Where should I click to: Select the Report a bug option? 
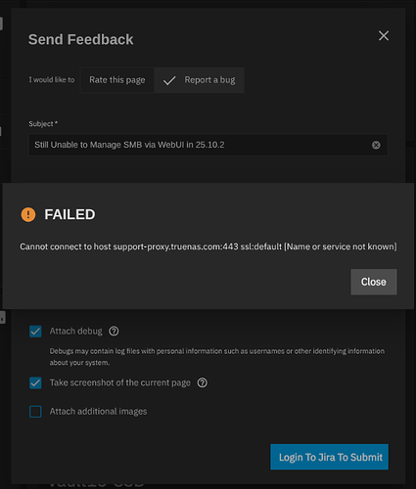pyautogui.click(x=199, y=80)
